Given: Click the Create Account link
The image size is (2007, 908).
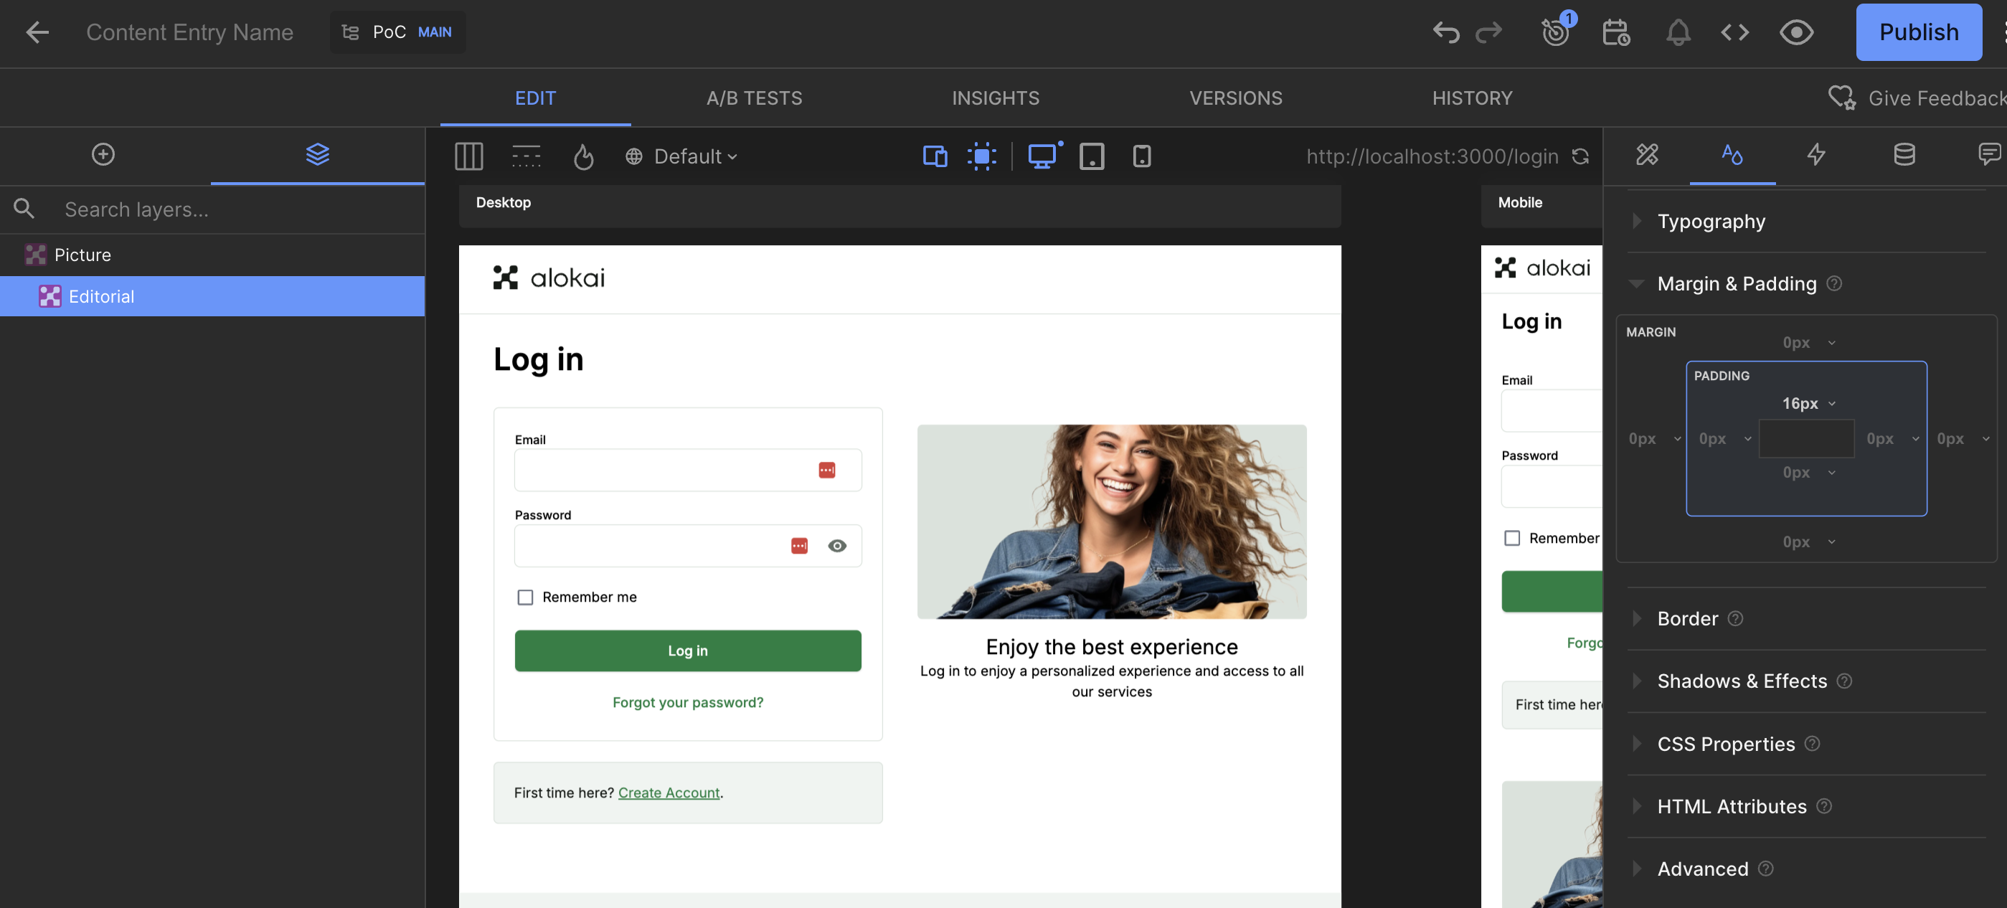Looking at the screenshot, I should (669, 792).
